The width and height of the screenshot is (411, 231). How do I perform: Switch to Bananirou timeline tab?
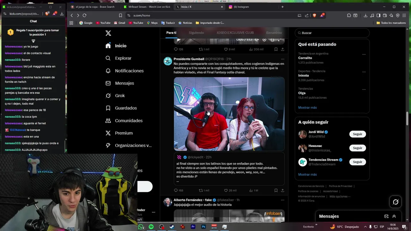[274, 33]
